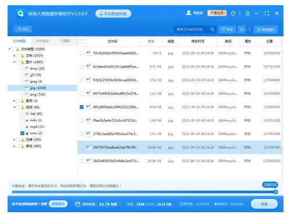Select the file type tab
Image resolution: width=291 pixels, height=218 pixels.
(19, 41)
